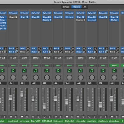
Task: Click the music note icon on picke...bass track
Action: (x=114, y=71)
